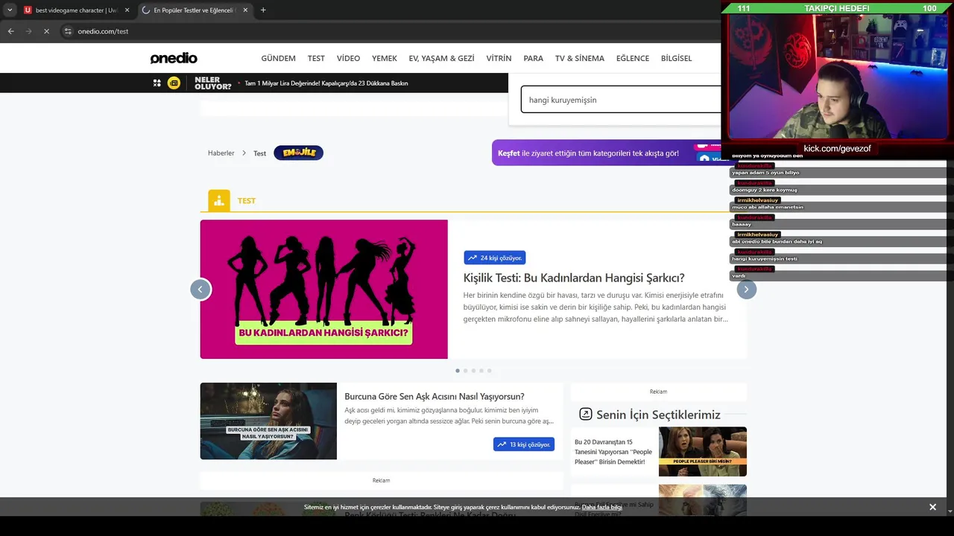This screenshot has width=954, height=536.
Task: Open the EĞLENCE menu item
Action: click(x=633, y=58)
